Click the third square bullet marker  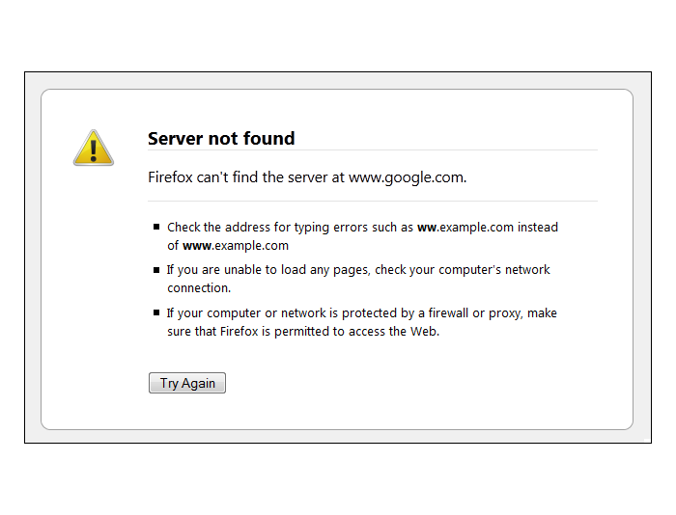coord(156,312)
